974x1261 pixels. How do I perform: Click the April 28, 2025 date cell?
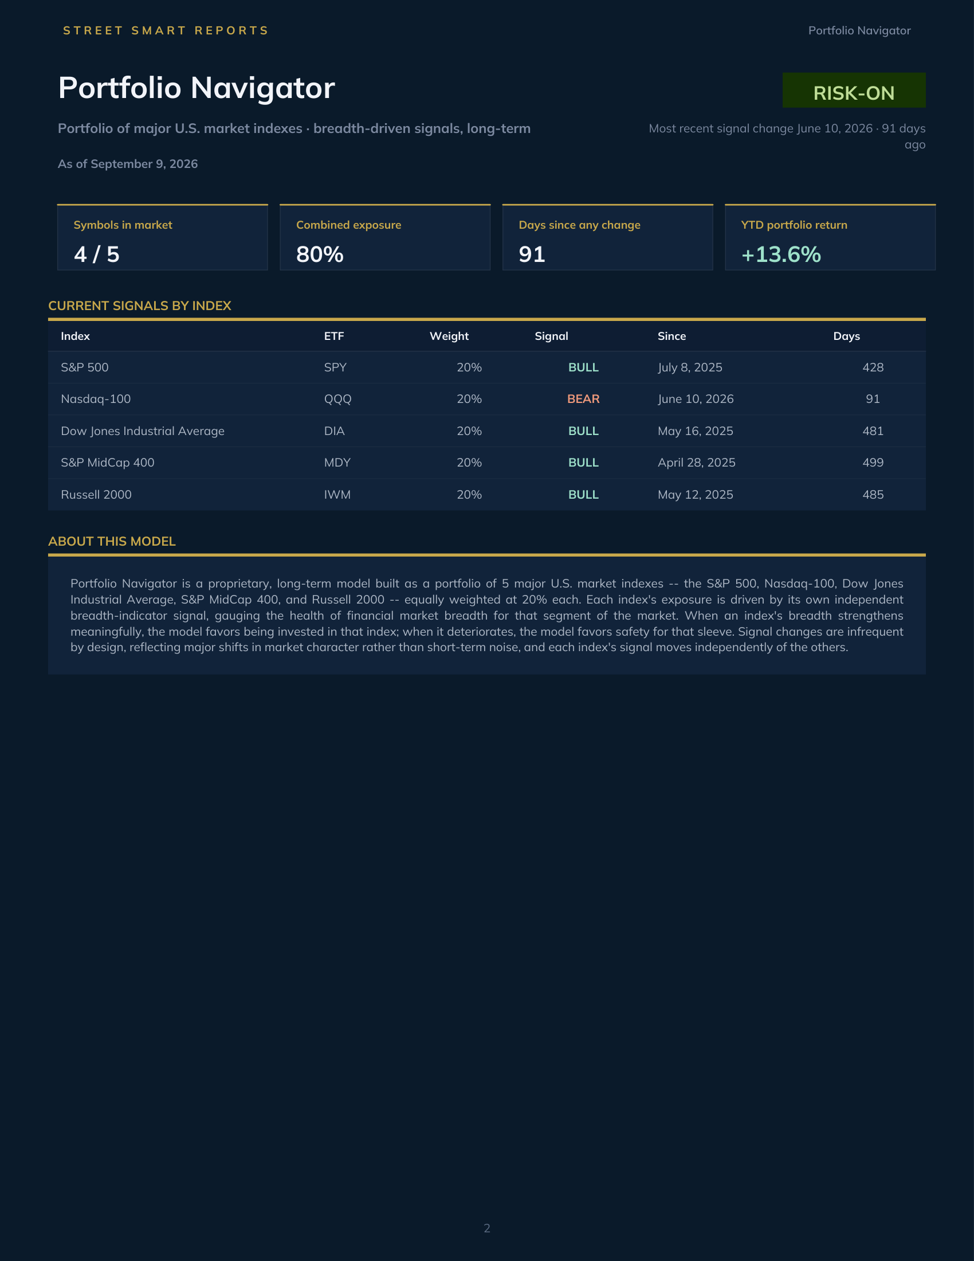(x=697, y=463)
